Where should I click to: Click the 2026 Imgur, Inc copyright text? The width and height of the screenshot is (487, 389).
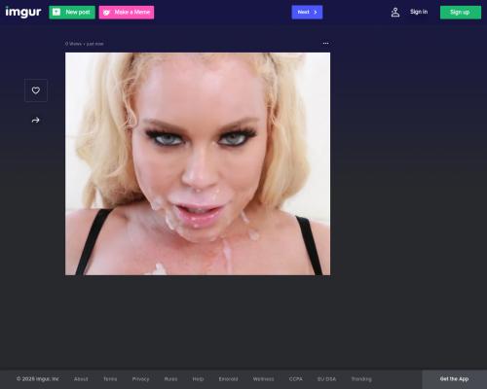(x=38, y=379)
